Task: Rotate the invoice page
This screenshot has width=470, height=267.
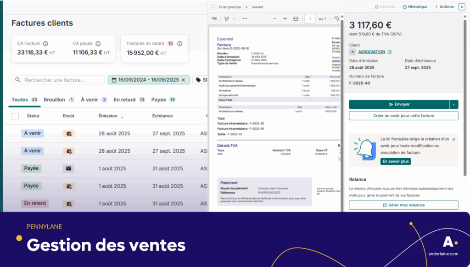Action: pyautogui.click(x=336, y=19)
